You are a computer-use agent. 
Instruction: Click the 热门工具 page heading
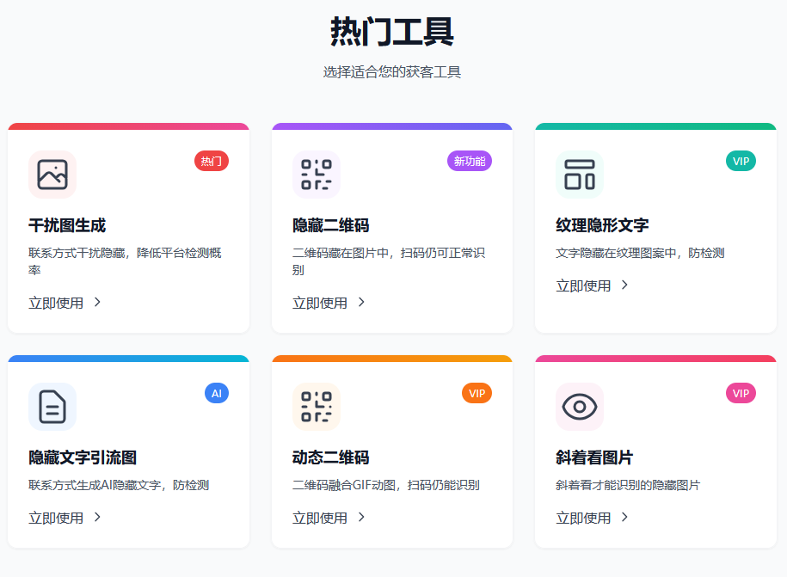click(392, 32)
